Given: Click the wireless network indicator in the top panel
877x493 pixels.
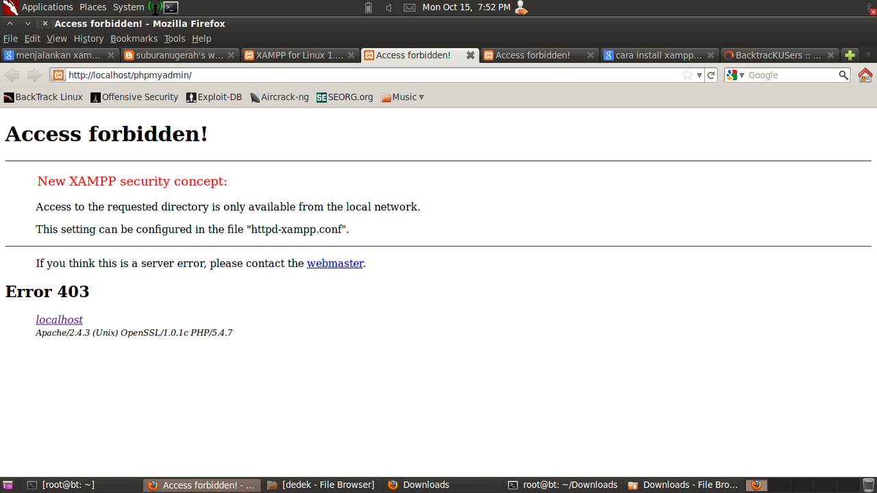Looking at the screenshot, I should pos(156,8).
